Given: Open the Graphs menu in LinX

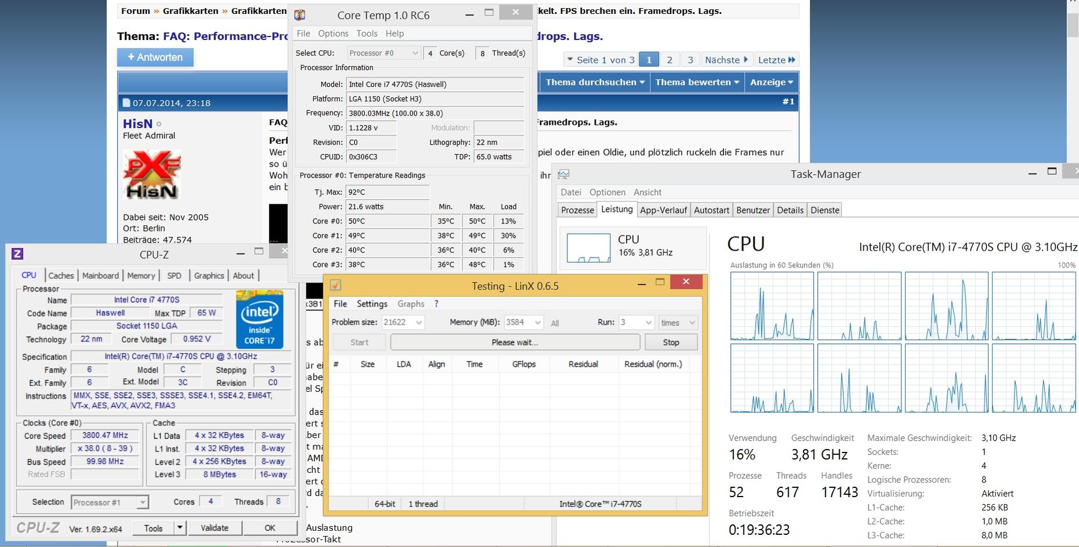Looking at the screenshot, I should (x=411, y=304).
